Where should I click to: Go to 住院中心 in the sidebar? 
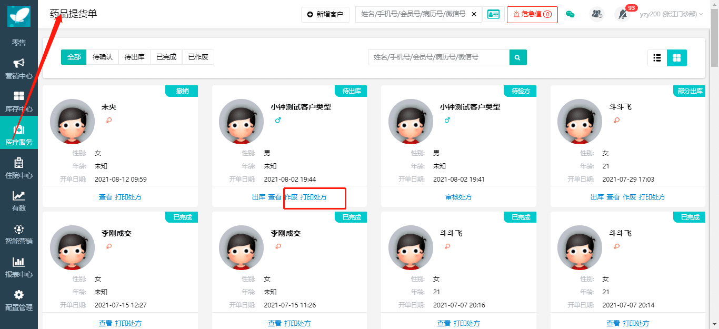[19, 168]
